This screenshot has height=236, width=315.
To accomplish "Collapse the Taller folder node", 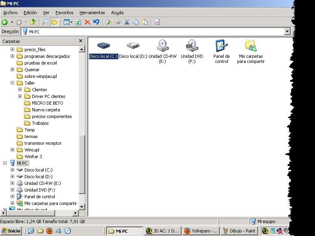I will pyautogui.click(x=13, y=83).
